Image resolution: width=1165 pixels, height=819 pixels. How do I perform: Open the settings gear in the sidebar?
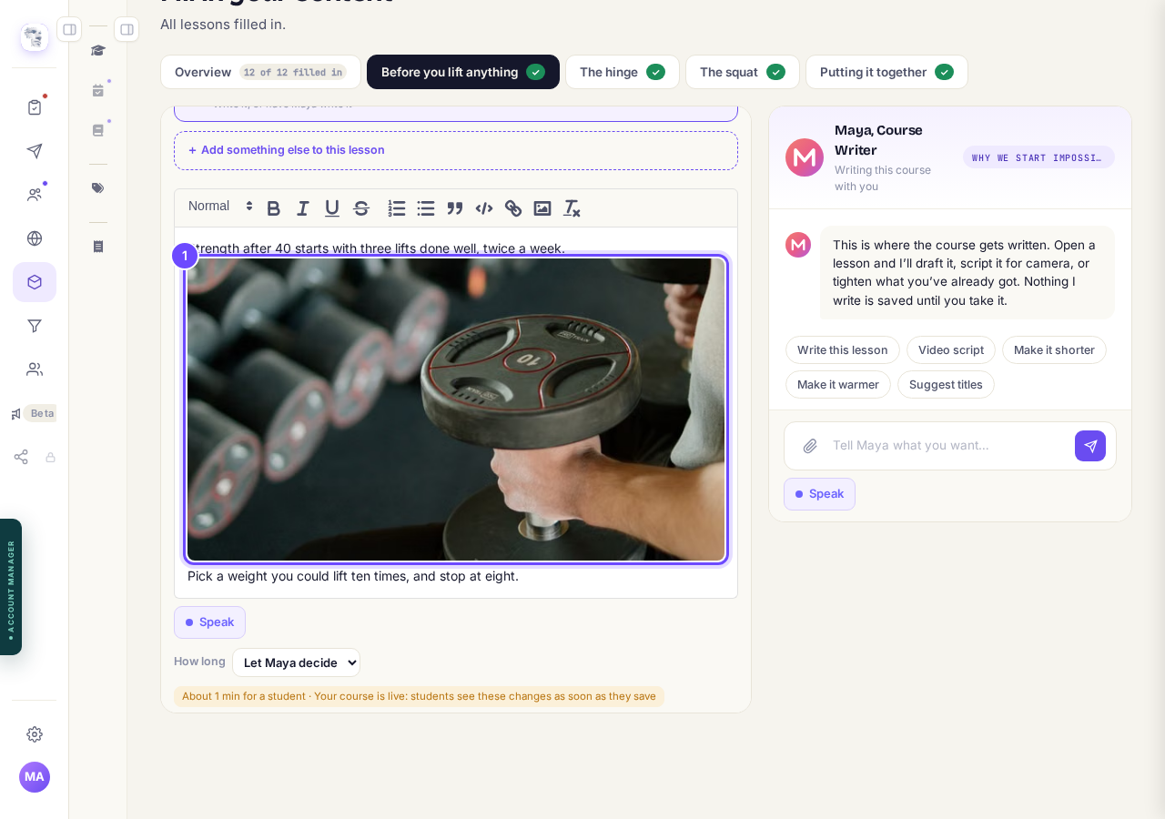coord(35,734)
